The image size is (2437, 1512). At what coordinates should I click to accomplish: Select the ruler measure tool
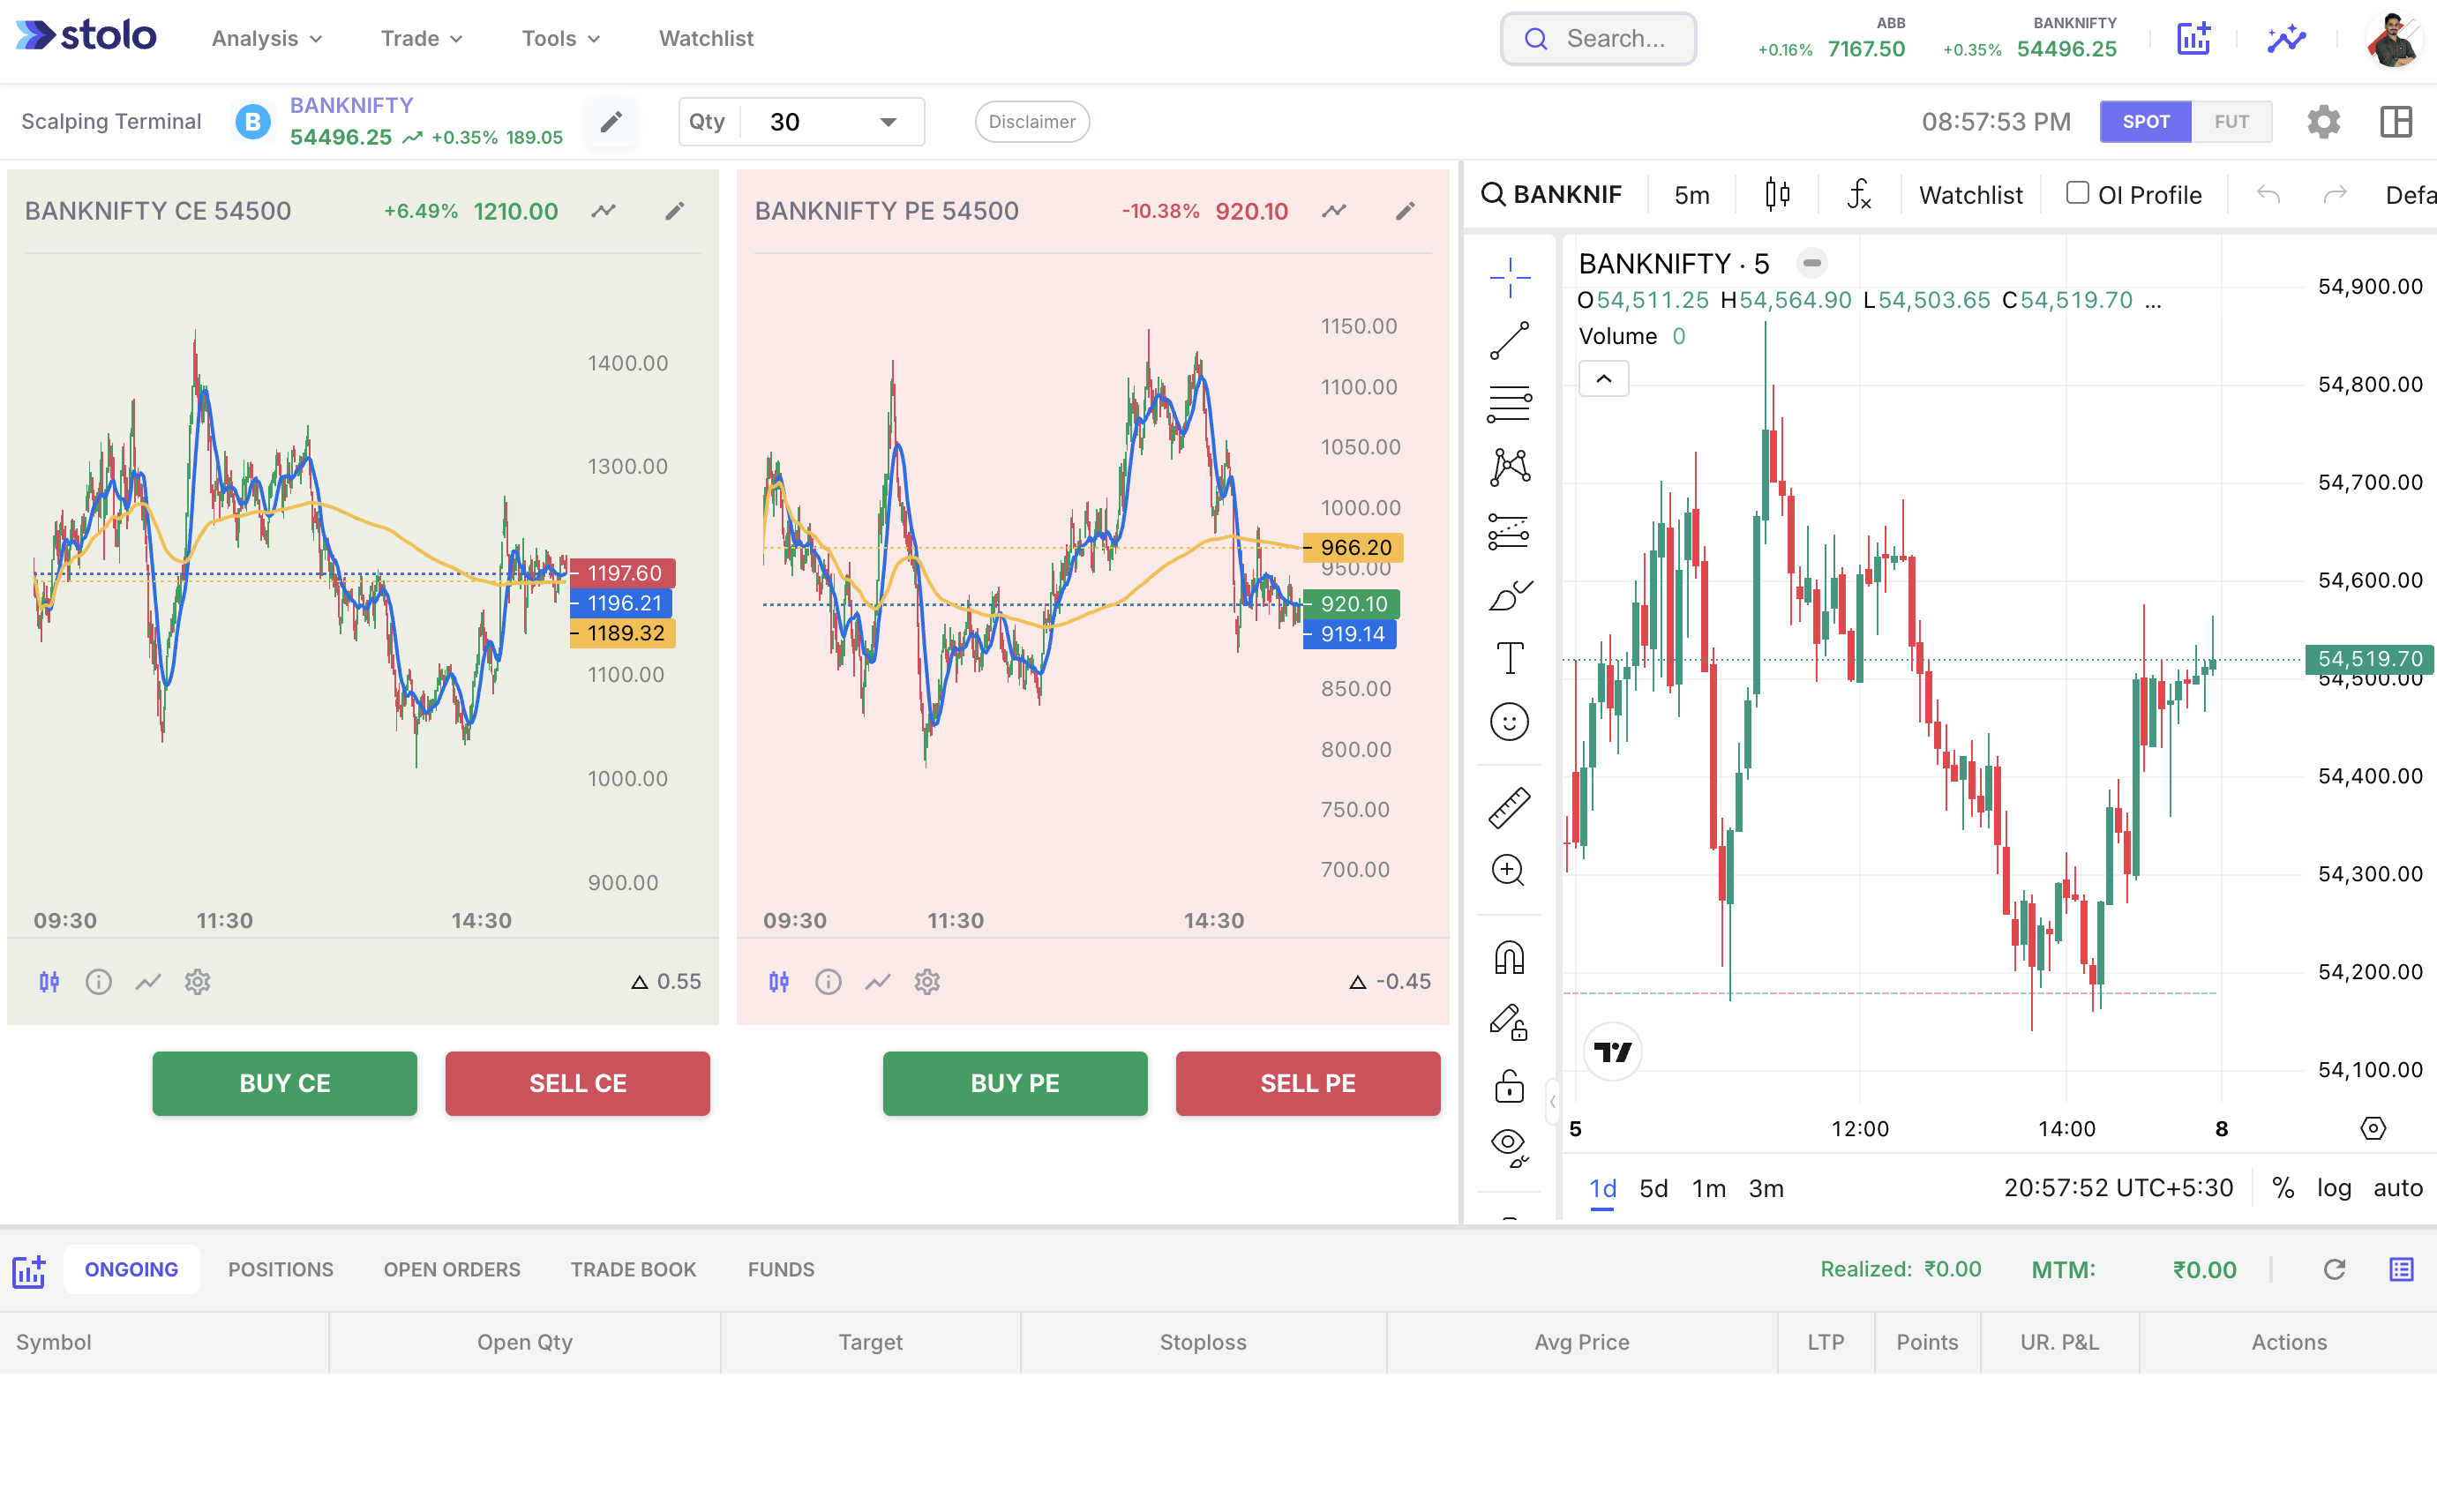click(x=1509, y=808)
